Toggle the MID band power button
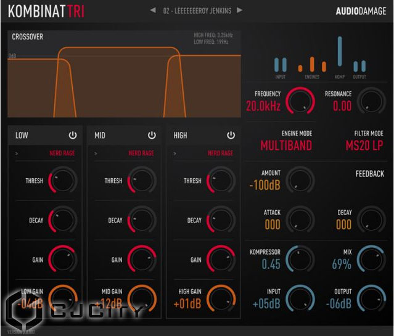 (152, 135)
